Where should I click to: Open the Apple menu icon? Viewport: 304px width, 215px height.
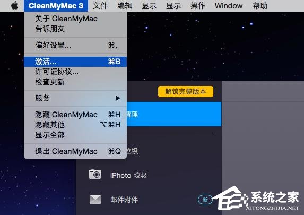click(14, 6)
